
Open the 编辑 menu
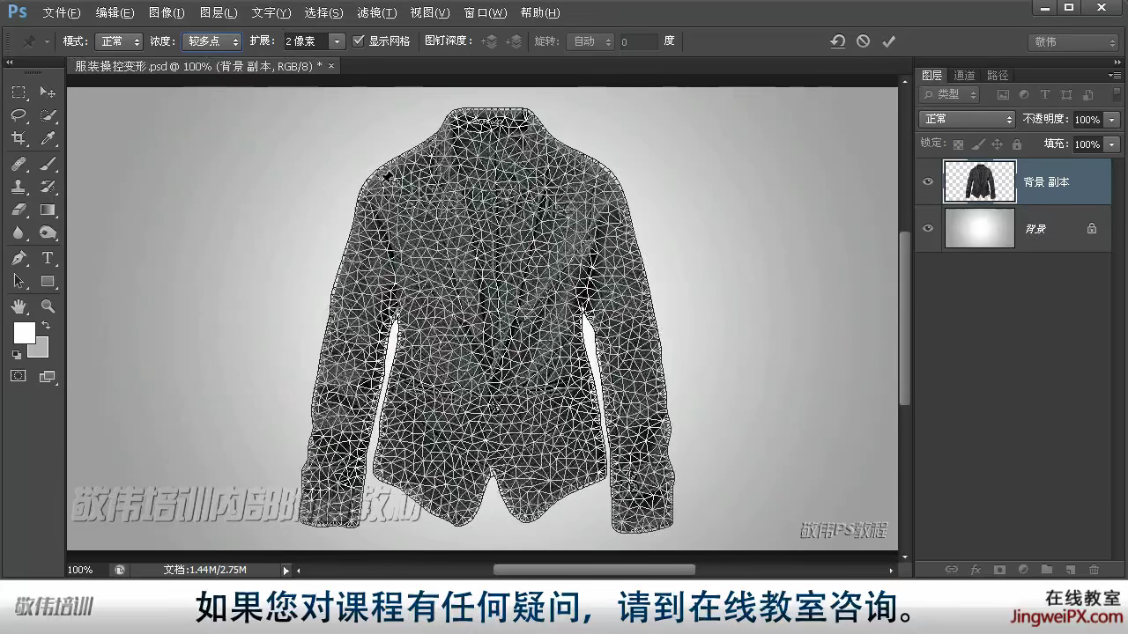[x=115, y=13]
